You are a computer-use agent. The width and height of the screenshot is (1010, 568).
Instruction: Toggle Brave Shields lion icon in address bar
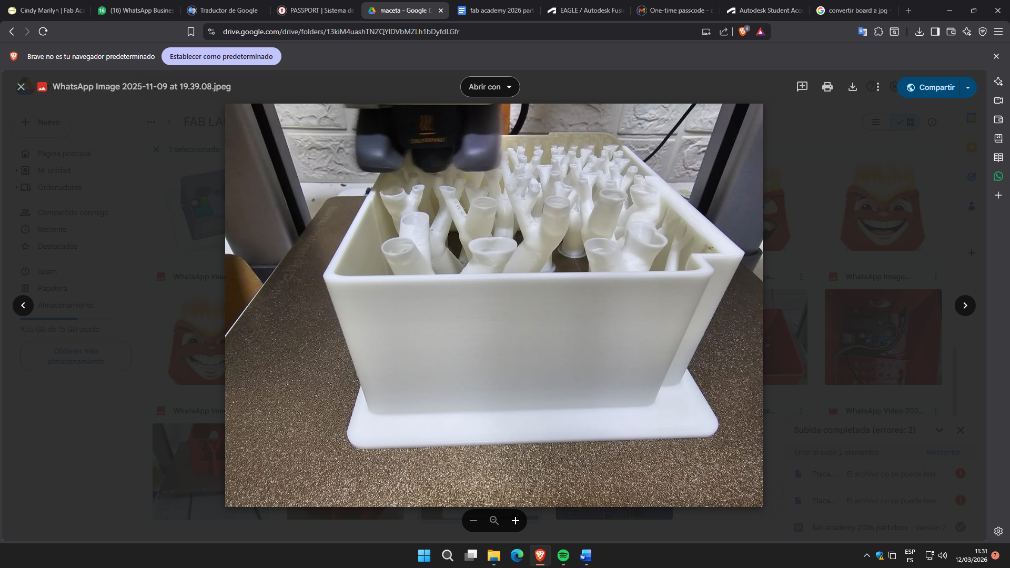pyautogui.click(x=742, y=32)
